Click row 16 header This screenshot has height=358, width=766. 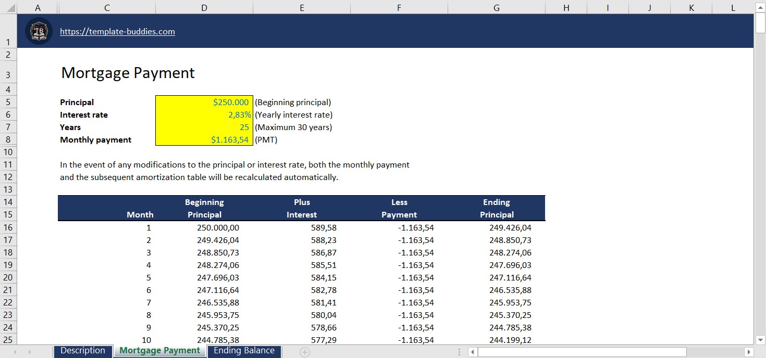click(x=8, y=227)
